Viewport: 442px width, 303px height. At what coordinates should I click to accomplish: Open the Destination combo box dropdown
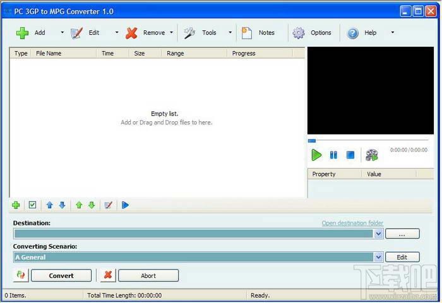(378, 234)
